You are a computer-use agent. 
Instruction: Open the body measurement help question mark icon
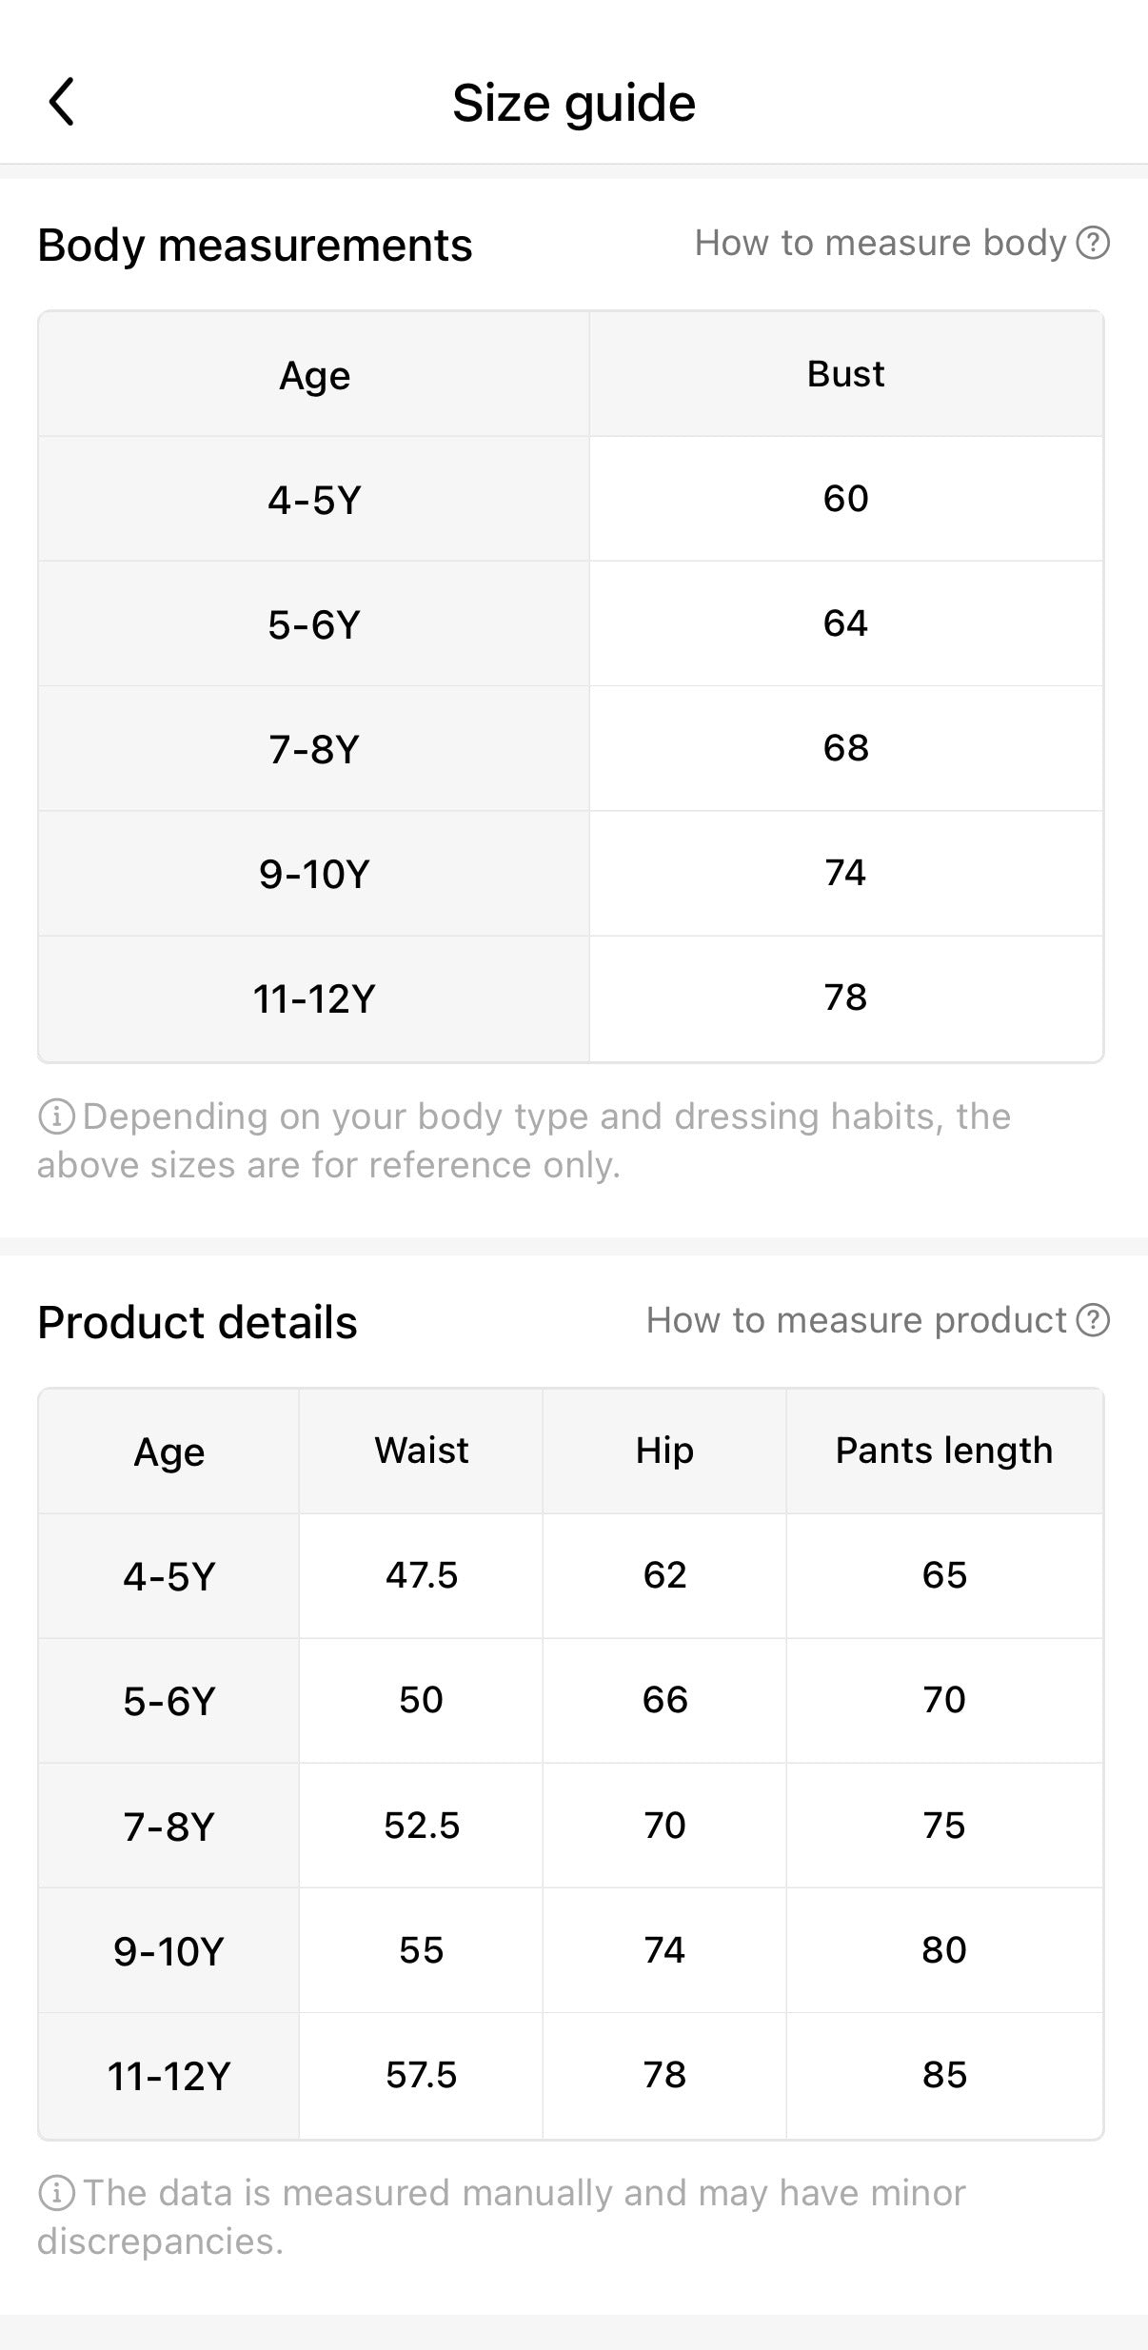click(x=1095, y=243)
